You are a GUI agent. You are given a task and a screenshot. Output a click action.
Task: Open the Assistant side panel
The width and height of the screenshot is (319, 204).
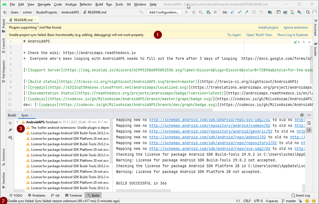click(315, 27)
